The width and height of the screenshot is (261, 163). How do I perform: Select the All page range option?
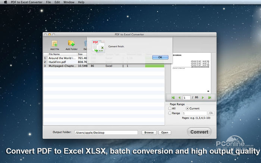[x=170, y=108]
